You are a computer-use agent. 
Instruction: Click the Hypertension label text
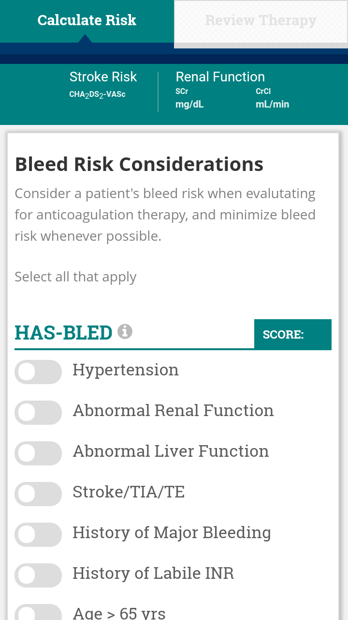(x=126, y=370)
